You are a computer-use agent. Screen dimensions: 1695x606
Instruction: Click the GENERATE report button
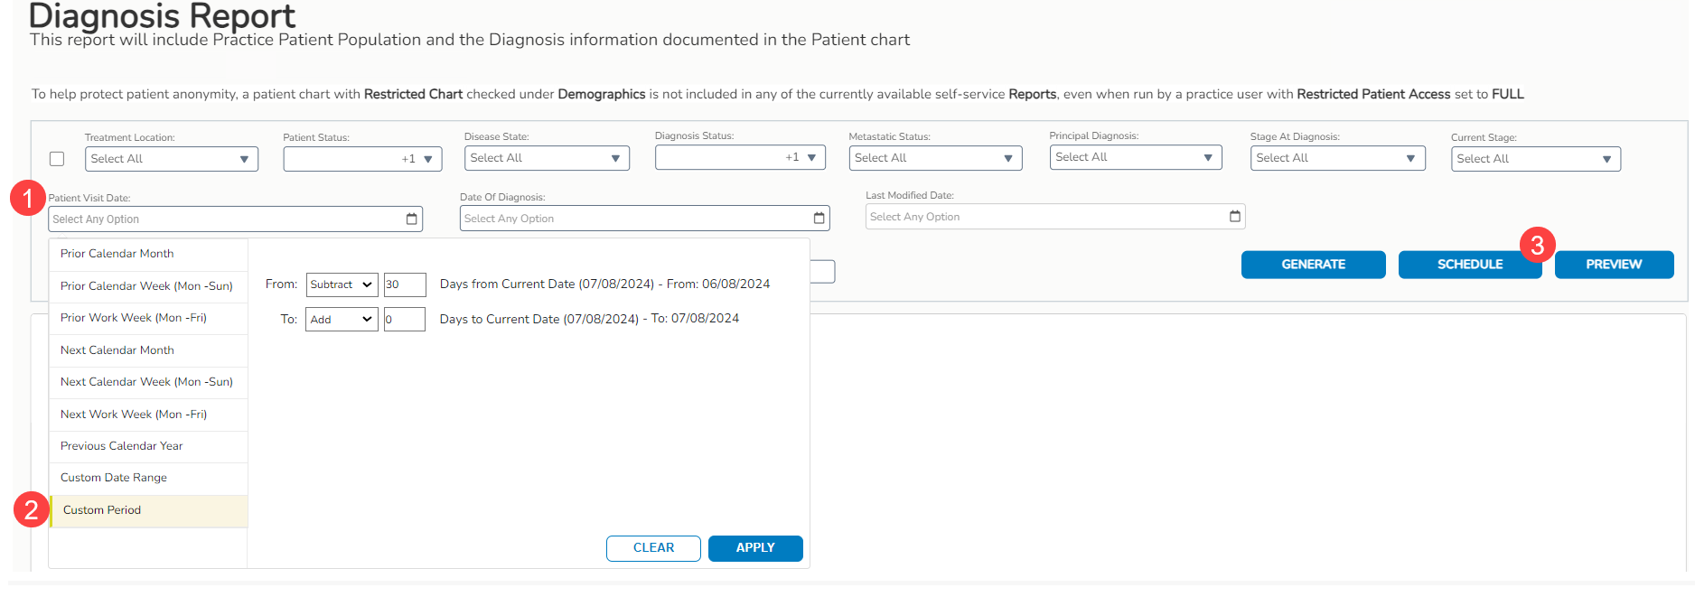tap(1313, 265)
